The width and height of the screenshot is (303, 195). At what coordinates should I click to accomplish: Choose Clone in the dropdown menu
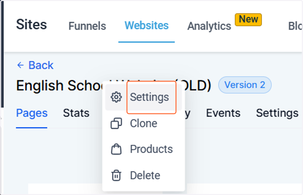tap(143, 124)
